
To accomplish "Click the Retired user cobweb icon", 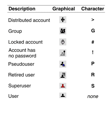I will click(x=63, y=75).
